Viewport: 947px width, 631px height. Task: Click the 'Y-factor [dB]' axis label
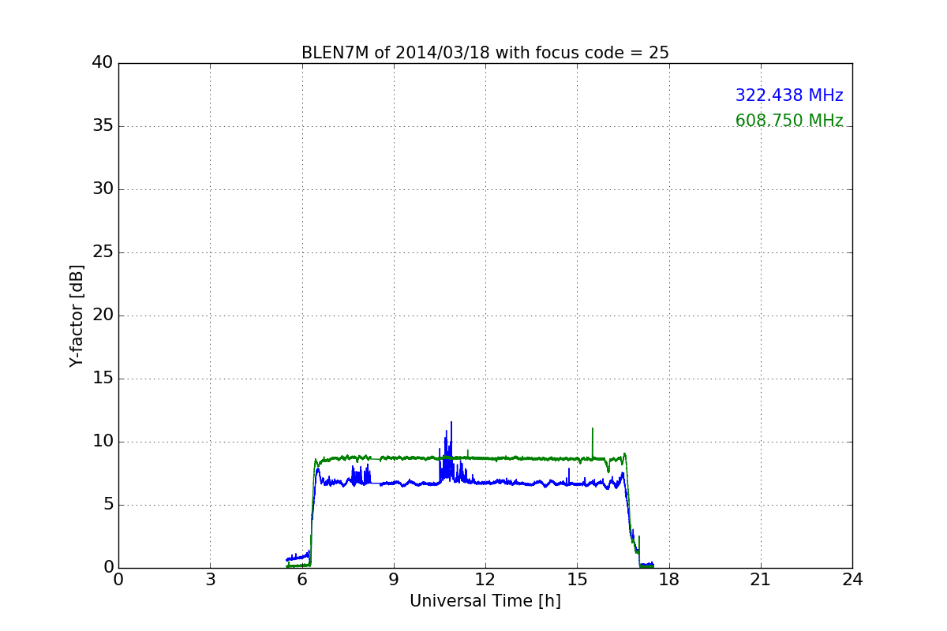(77, 315)
